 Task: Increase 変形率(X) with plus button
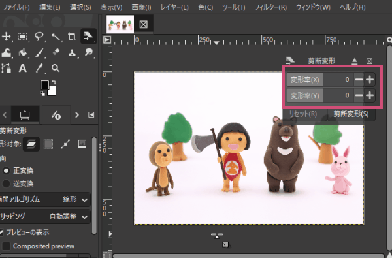tap(370, 80)
